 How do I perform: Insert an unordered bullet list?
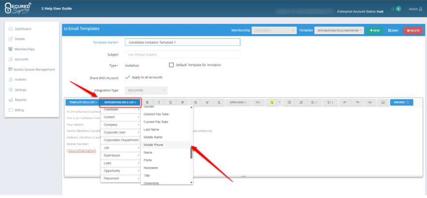point(290,102)
